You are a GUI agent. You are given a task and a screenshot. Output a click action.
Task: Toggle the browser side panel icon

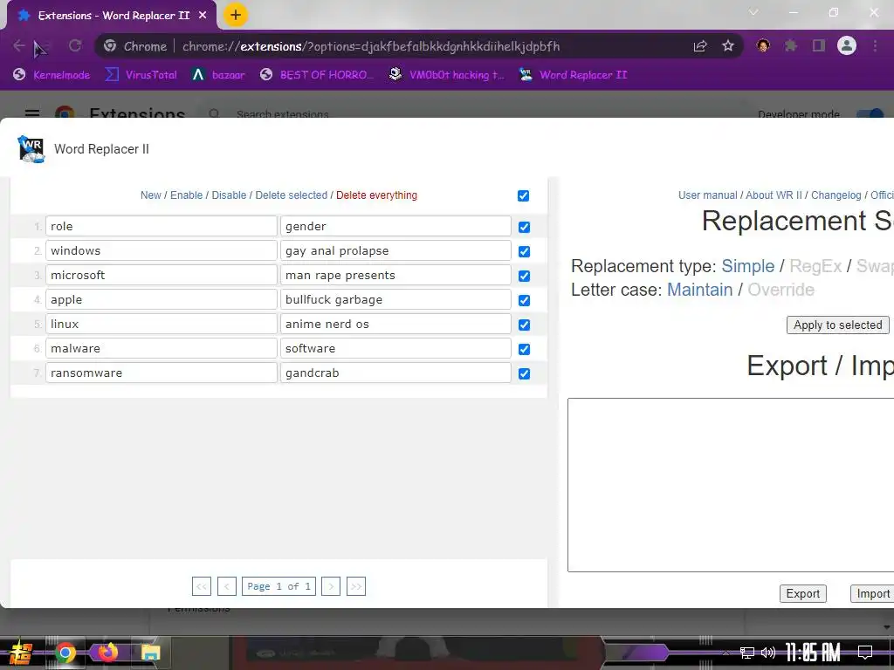[x=819, y=45]
